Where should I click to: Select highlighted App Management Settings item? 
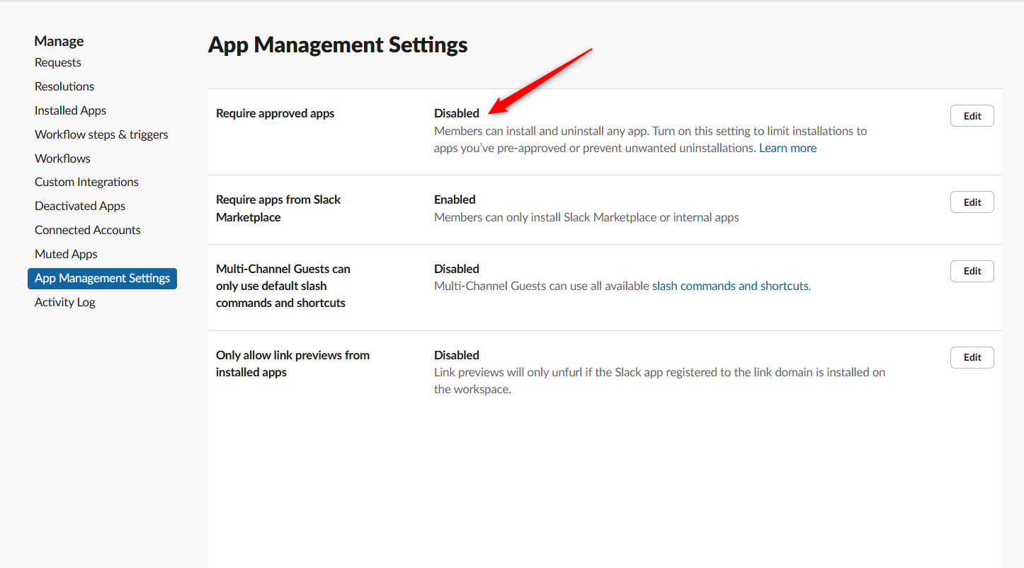[102, 278]
